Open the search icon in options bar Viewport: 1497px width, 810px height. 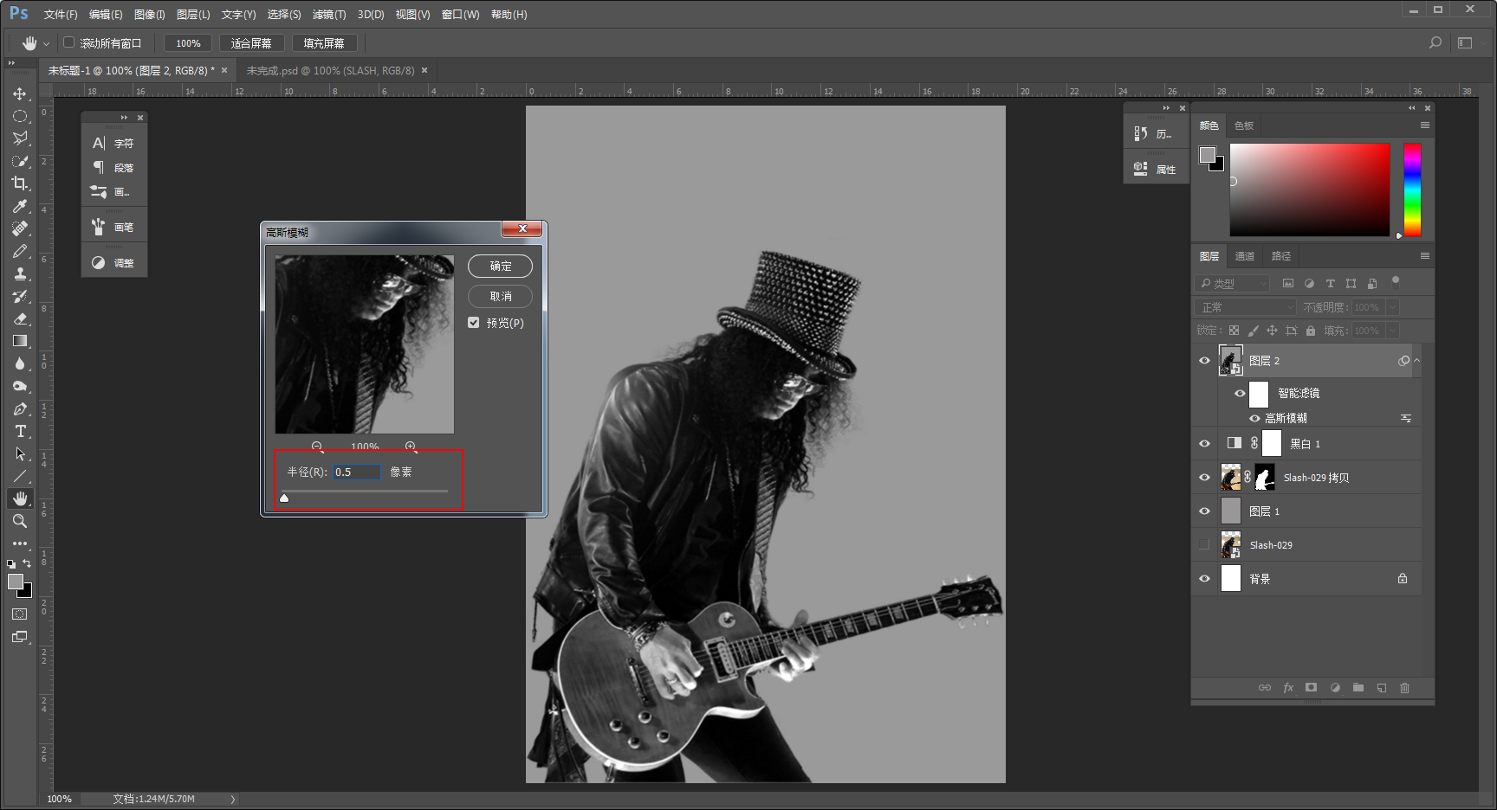(1435, 42)
